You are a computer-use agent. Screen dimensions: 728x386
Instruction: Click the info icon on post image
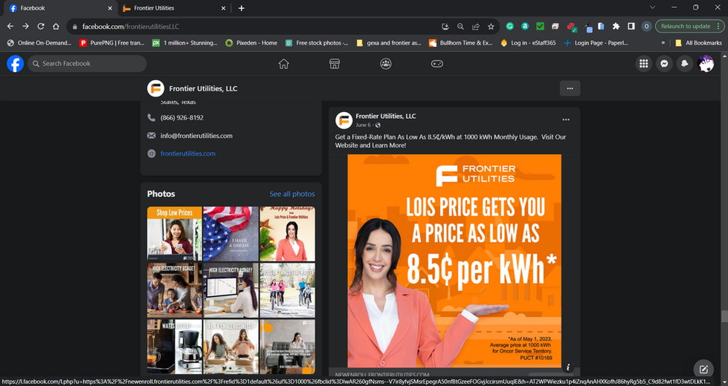[567, 367]
